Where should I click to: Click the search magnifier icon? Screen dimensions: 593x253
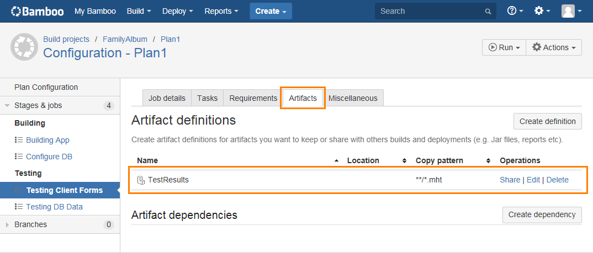tap(488, 12)
